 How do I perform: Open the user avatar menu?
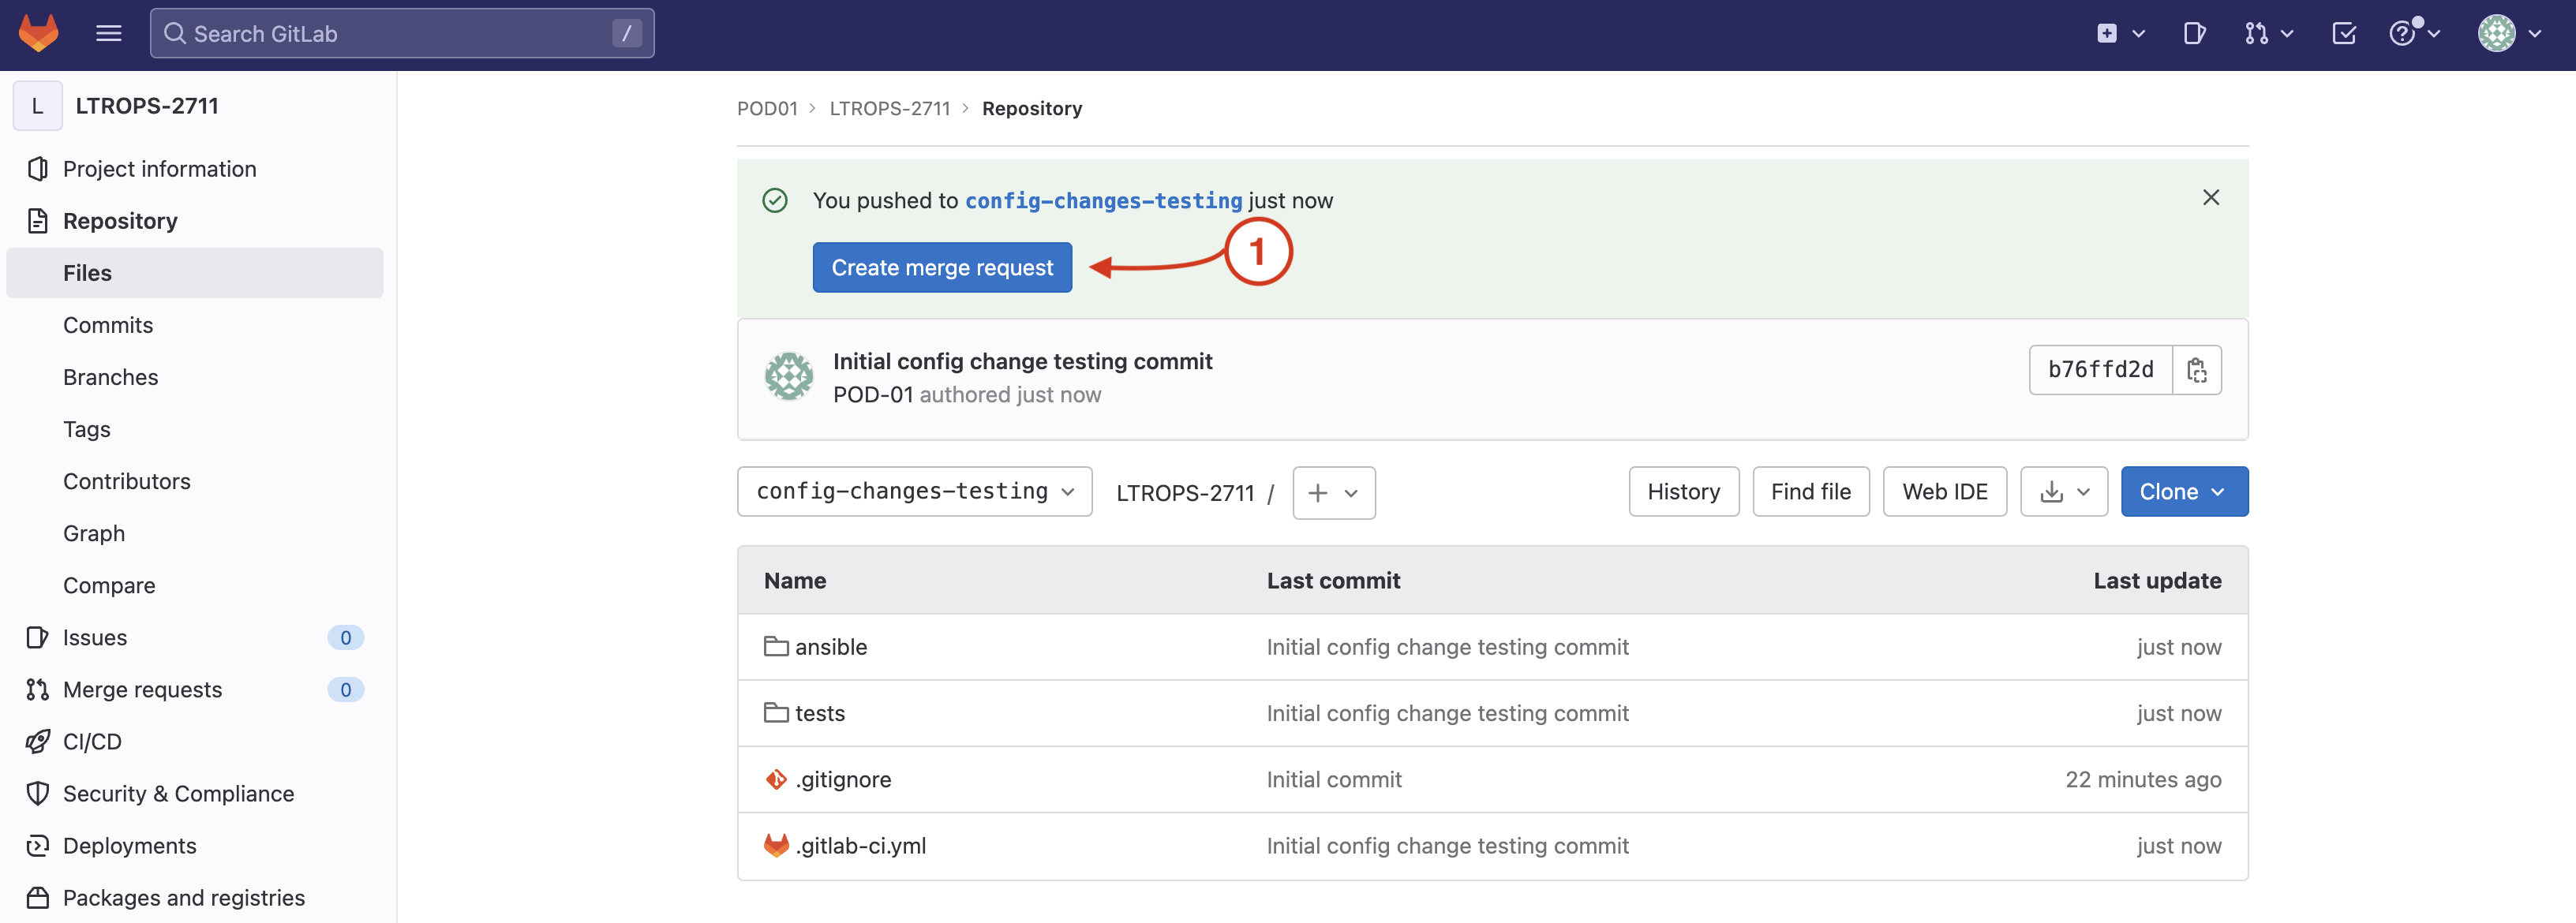tap(2509, 34)
